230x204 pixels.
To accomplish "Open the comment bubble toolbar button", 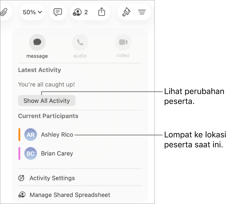I will (58, 12).
